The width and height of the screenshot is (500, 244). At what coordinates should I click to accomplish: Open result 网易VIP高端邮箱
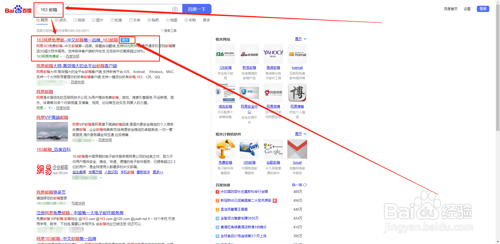point(52,117)
